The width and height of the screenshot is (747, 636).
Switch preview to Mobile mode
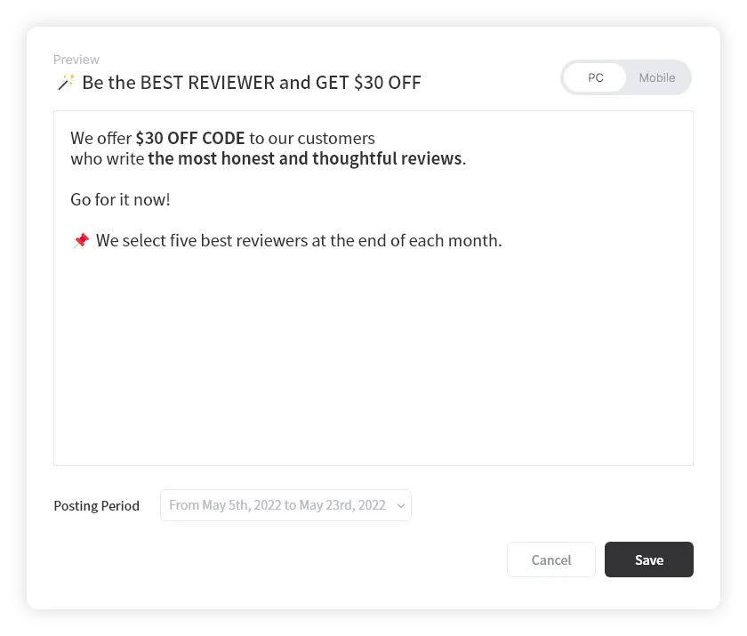click(656, 77)
